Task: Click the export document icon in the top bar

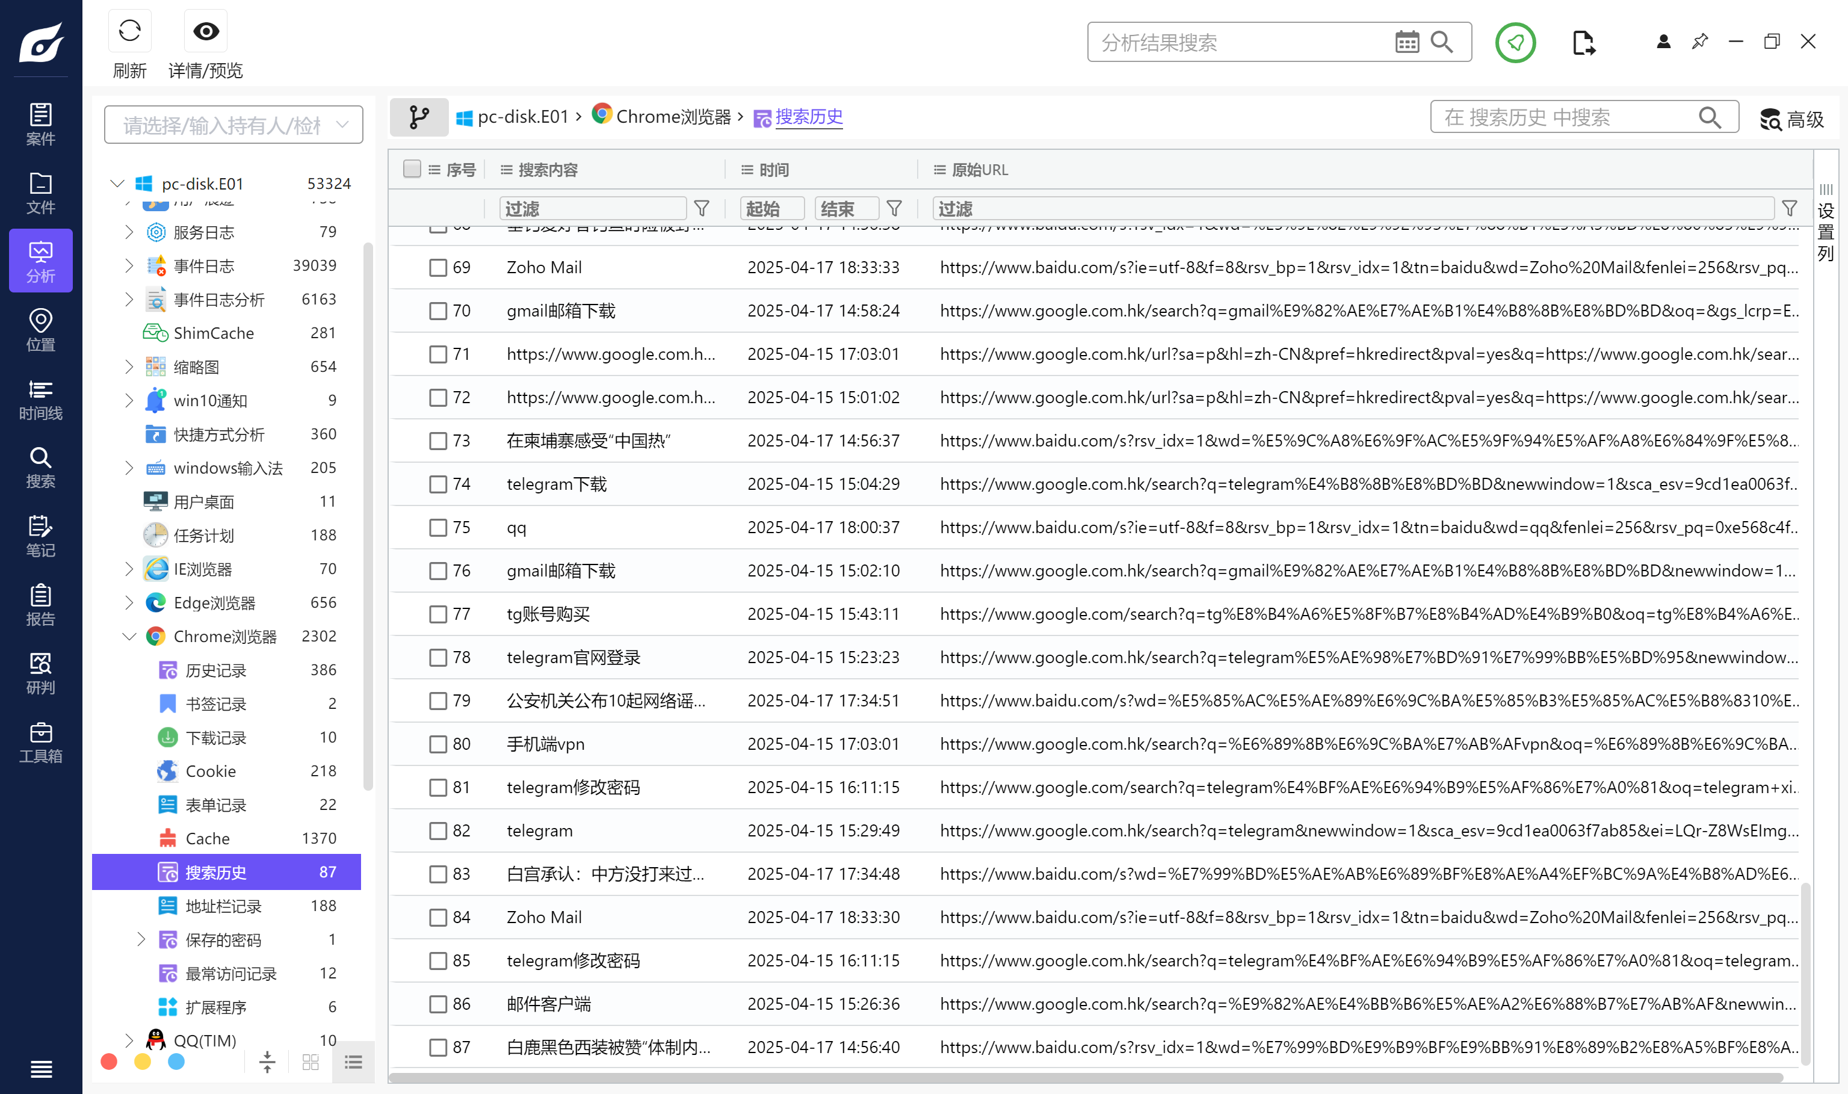Action: (x=1583, y=43)
